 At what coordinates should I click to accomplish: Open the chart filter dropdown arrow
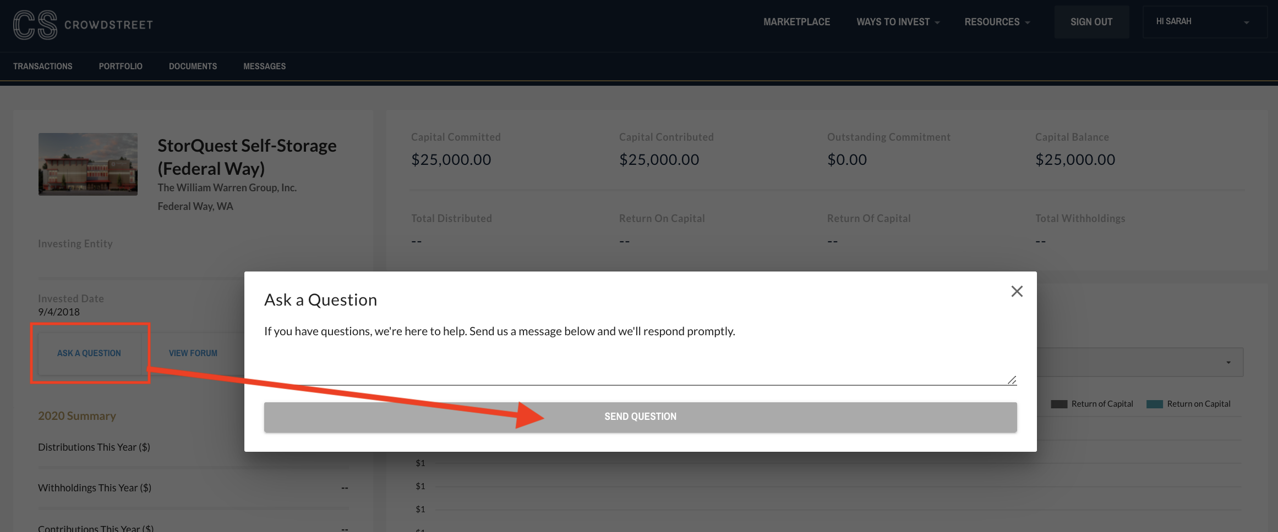tap(1228, 362)
